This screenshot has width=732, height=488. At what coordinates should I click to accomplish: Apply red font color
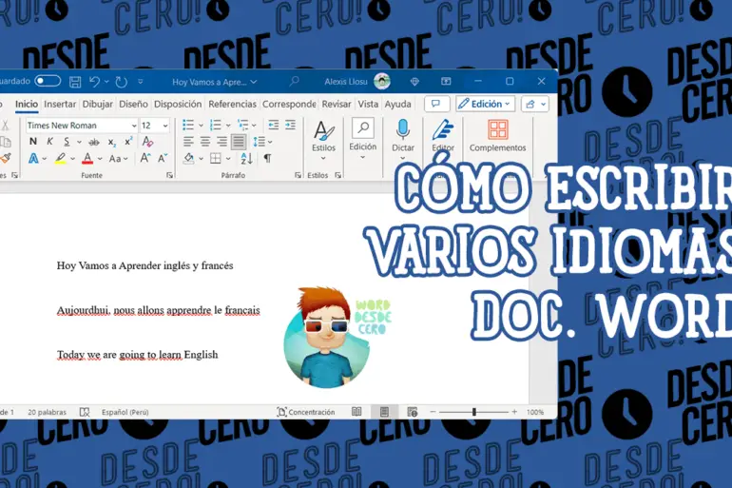click(x=87, y=159)
